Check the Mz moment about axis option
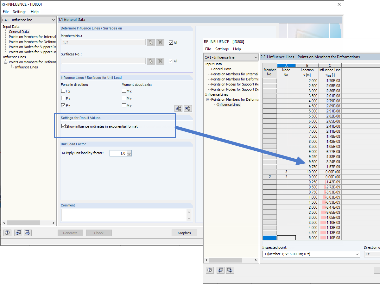This screenshot has height=285, width=380. [x=123, y=105]
